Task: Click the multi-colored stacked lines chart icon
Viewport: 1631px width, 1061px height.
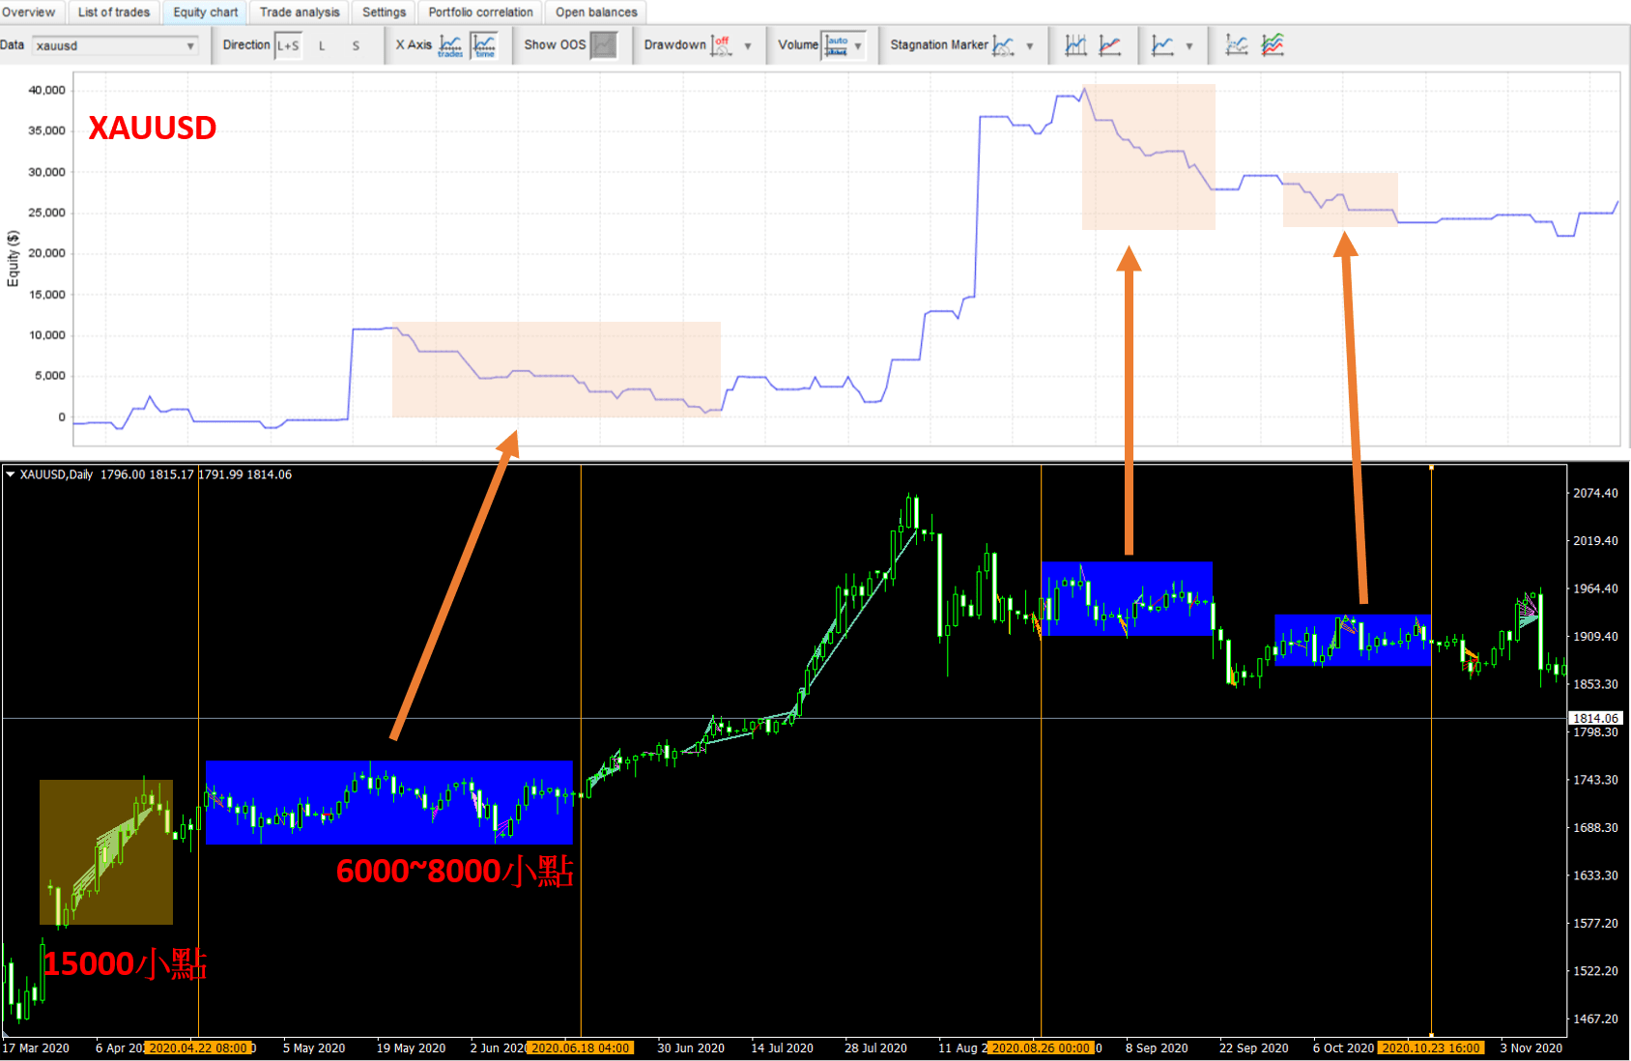Action: (x=1273, y=45)
